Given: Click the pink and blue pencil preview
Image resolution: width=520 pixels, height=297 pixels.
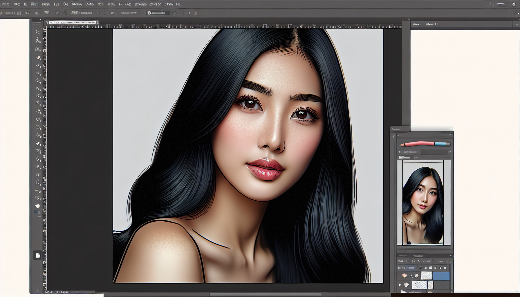Looking at the screenshot, I should tap(425, 144).
